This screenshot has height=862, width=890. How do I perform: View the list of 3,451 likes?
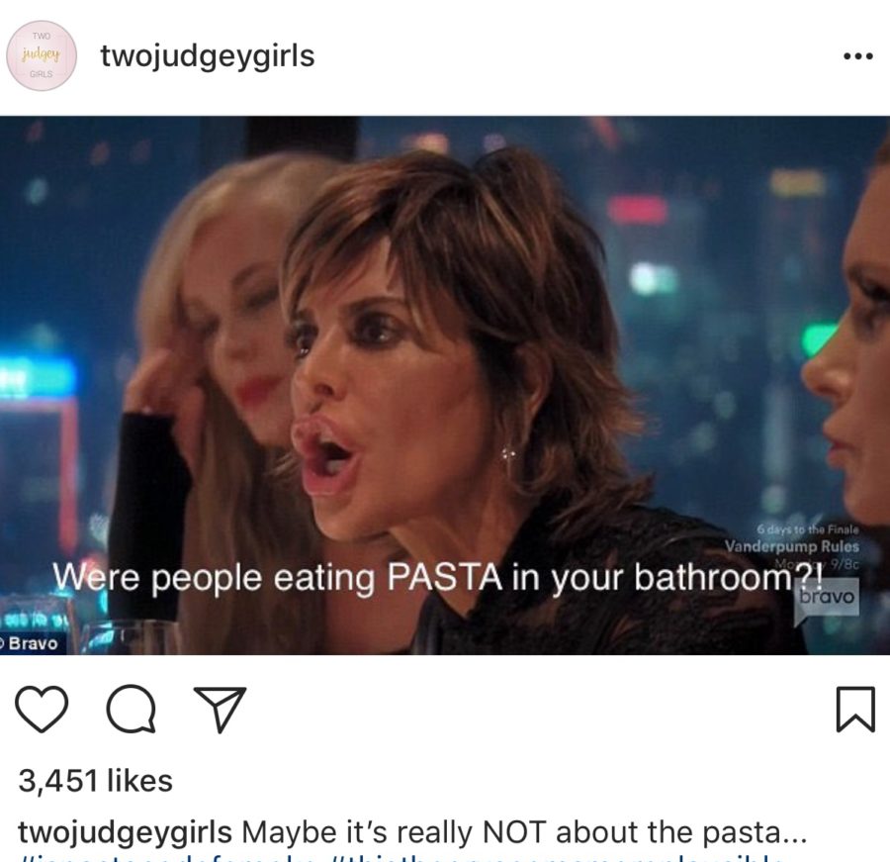(95, 781)
